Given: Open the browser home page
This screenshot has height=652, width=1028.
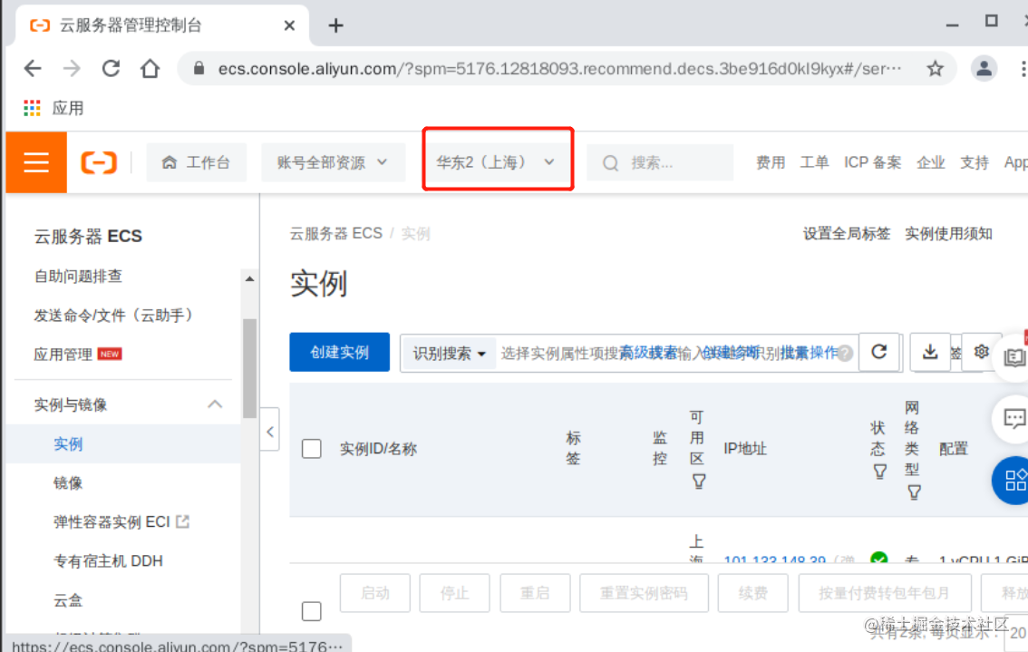Looking at the screenshot, I should pyautogui.click(x=150, y=68).
